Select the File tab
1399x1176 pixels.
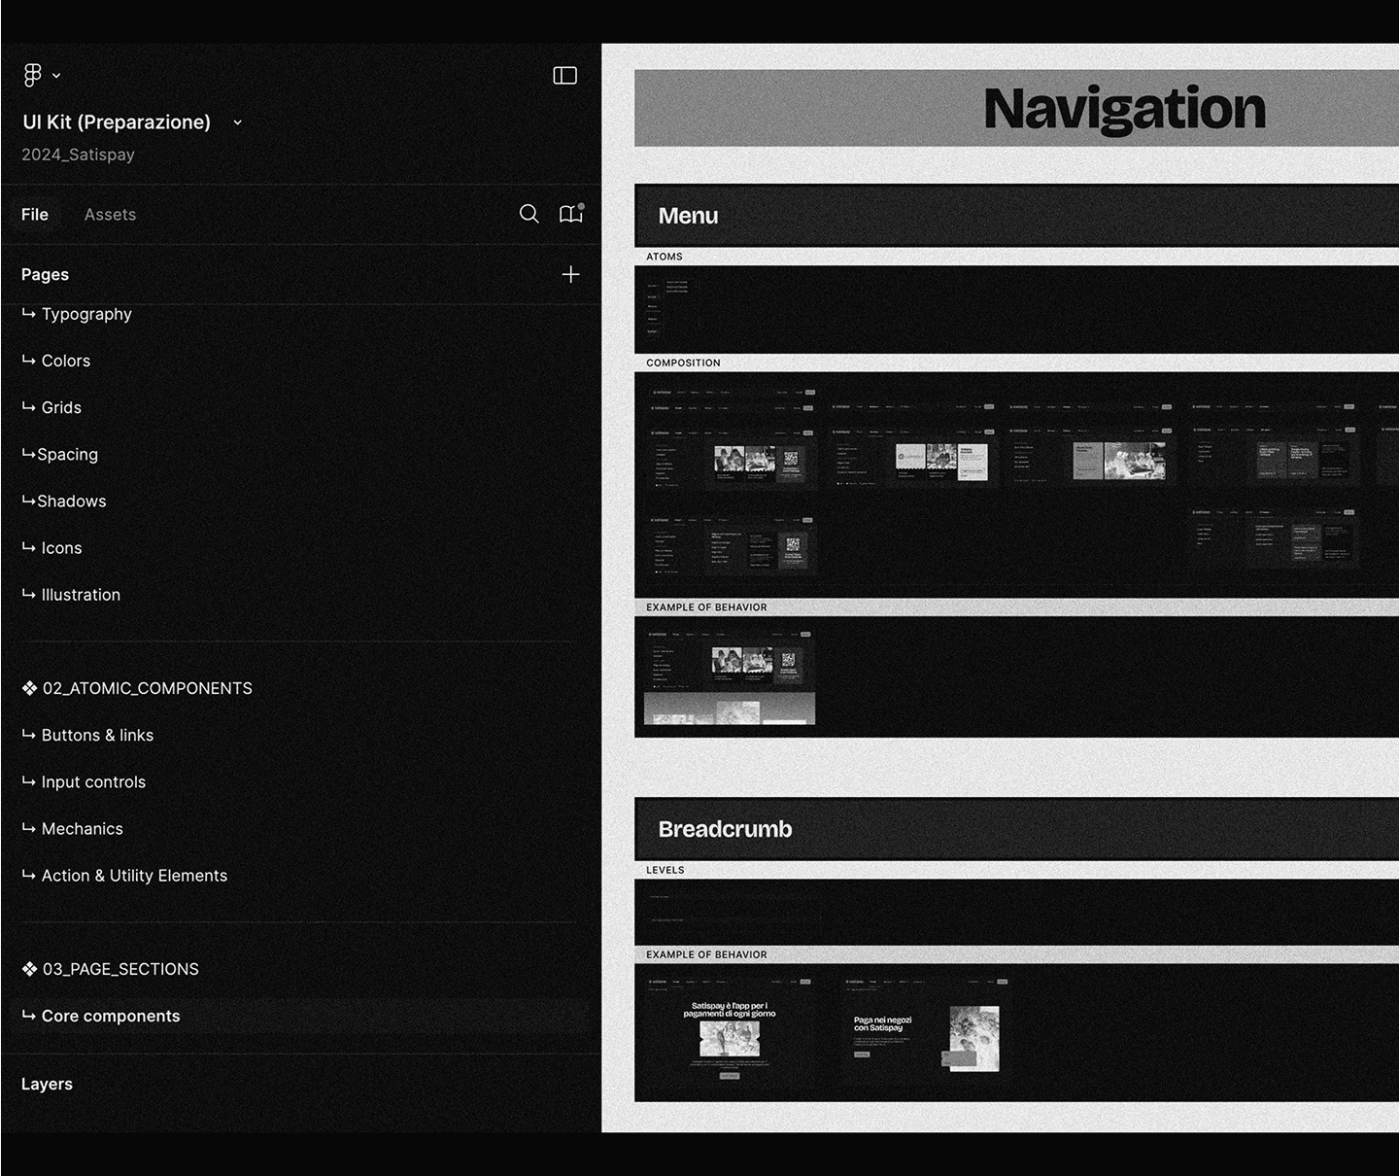(x=35, y=215)
